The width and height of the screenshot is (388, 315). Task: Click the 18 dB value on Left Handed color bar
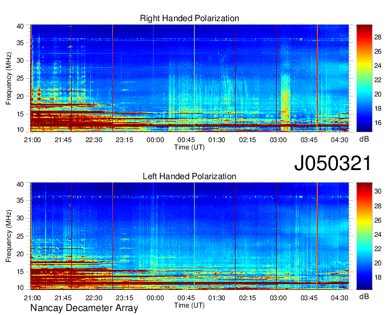(378, 277)
